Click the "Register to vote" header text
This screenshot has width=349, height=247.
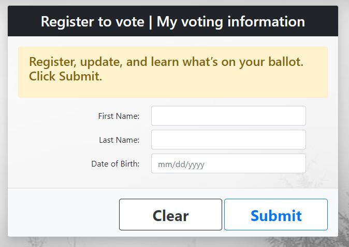(x=92, y=22)
